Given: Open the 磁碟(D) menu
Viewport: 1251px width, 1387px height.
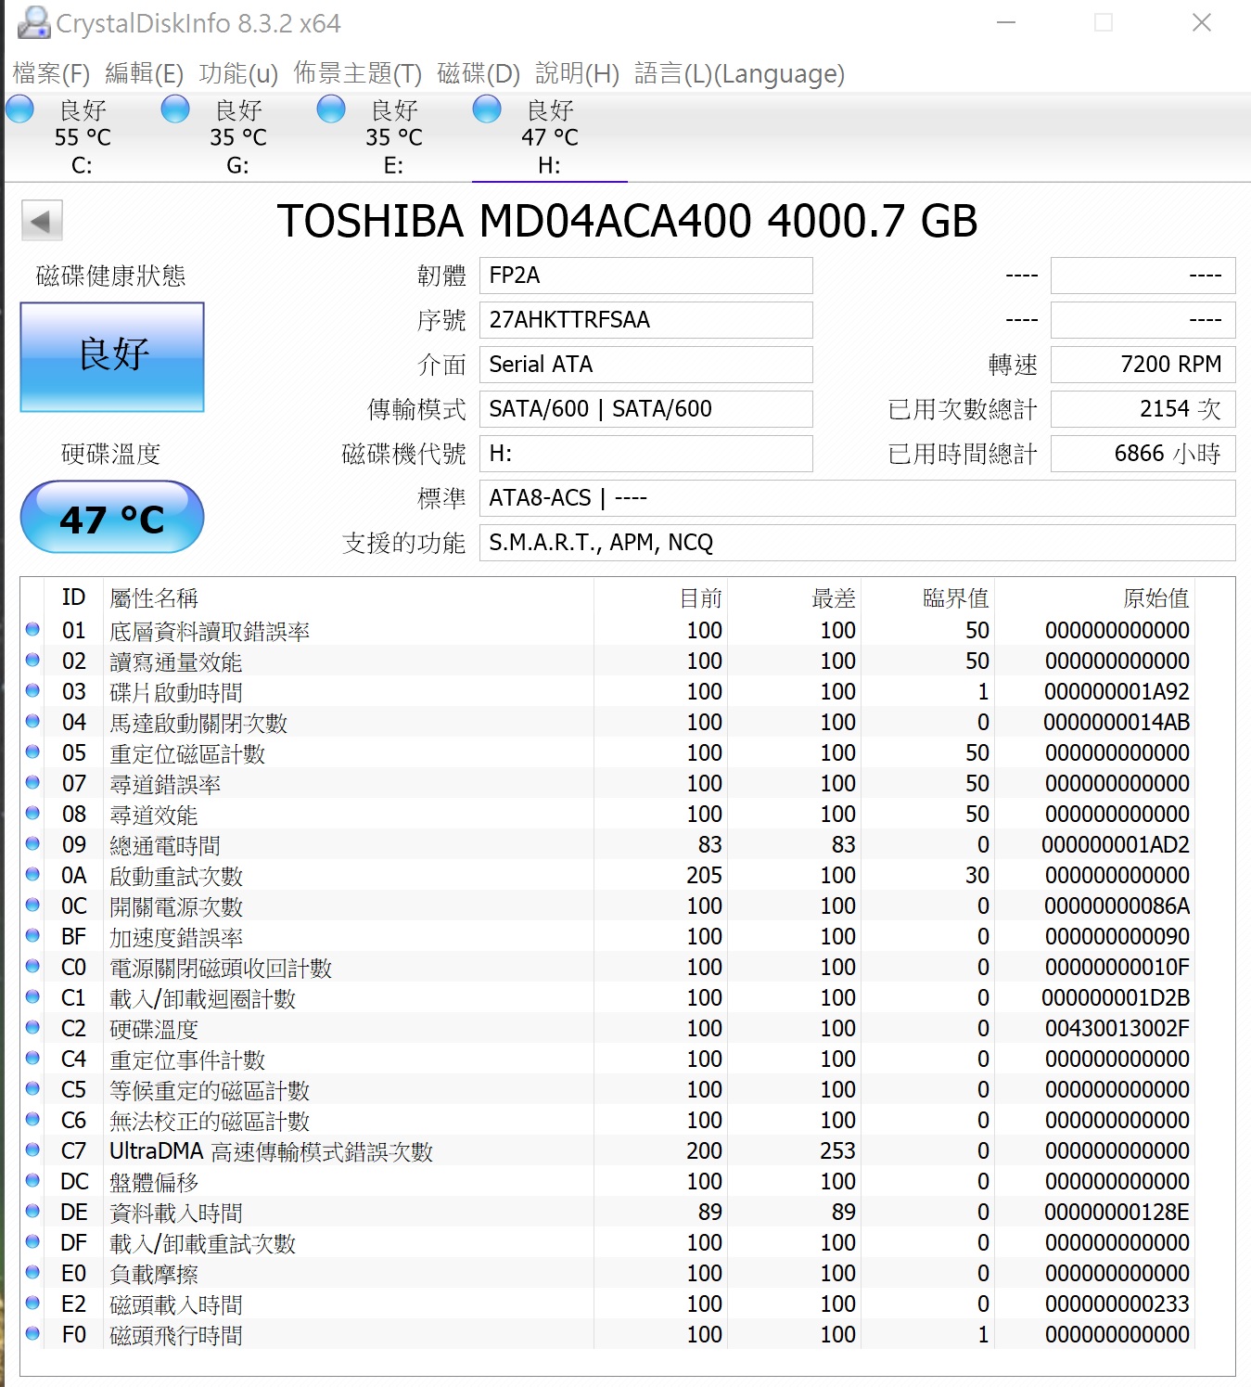Looking at the screenshot, I should tap(479, 73).
